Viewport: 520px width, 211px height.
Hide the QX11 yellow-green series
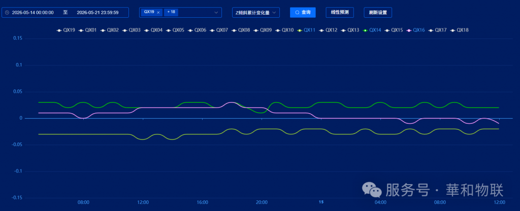(306, 30)
